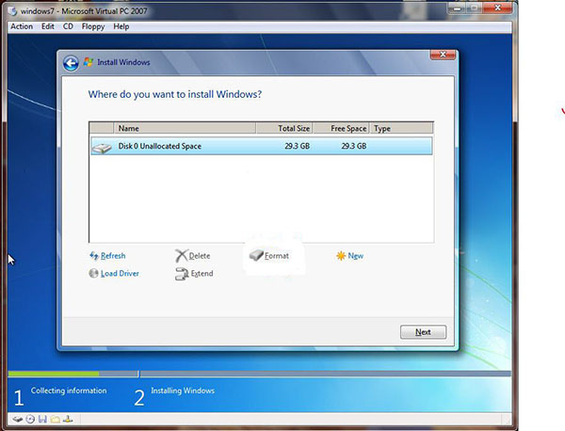Click the Disk 0 drive icon
The height and width of the screenshot is (431, 565).
pos(102,148)
